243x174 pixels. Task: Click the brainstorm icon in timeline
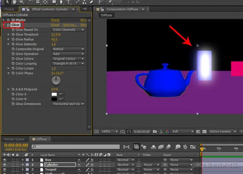click(x=178, y=147)
